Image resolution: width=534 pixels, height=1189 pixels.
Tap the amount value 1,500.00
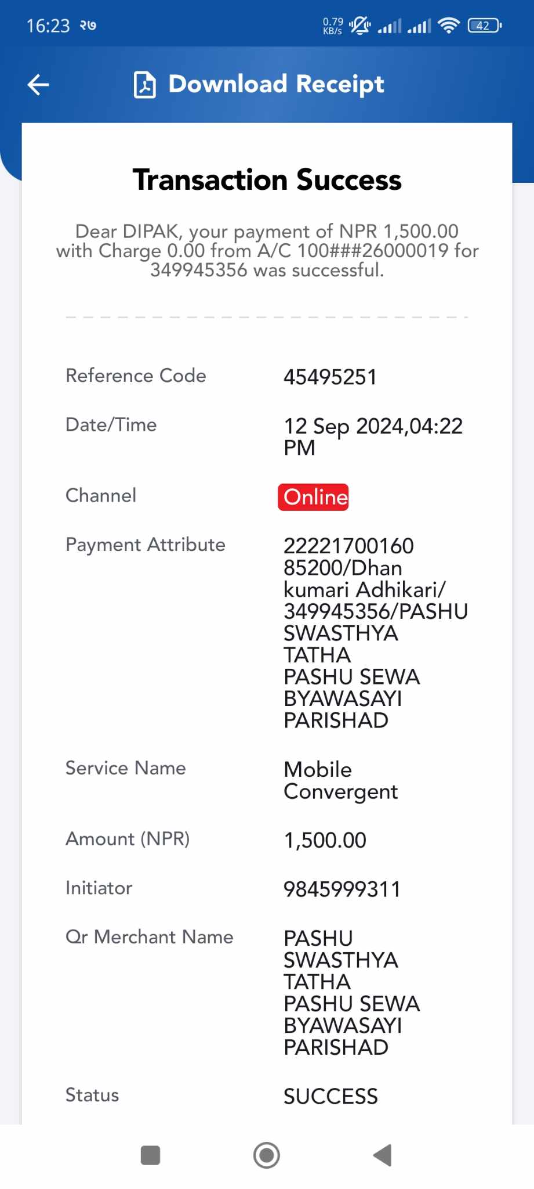pyautogui.click(x=325, y=840)
